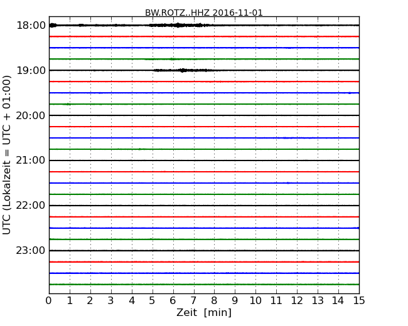The width and height of the screenshot is (408, 326).
Task: Click the green 23:45 trace line
Action: pos(204,285)
